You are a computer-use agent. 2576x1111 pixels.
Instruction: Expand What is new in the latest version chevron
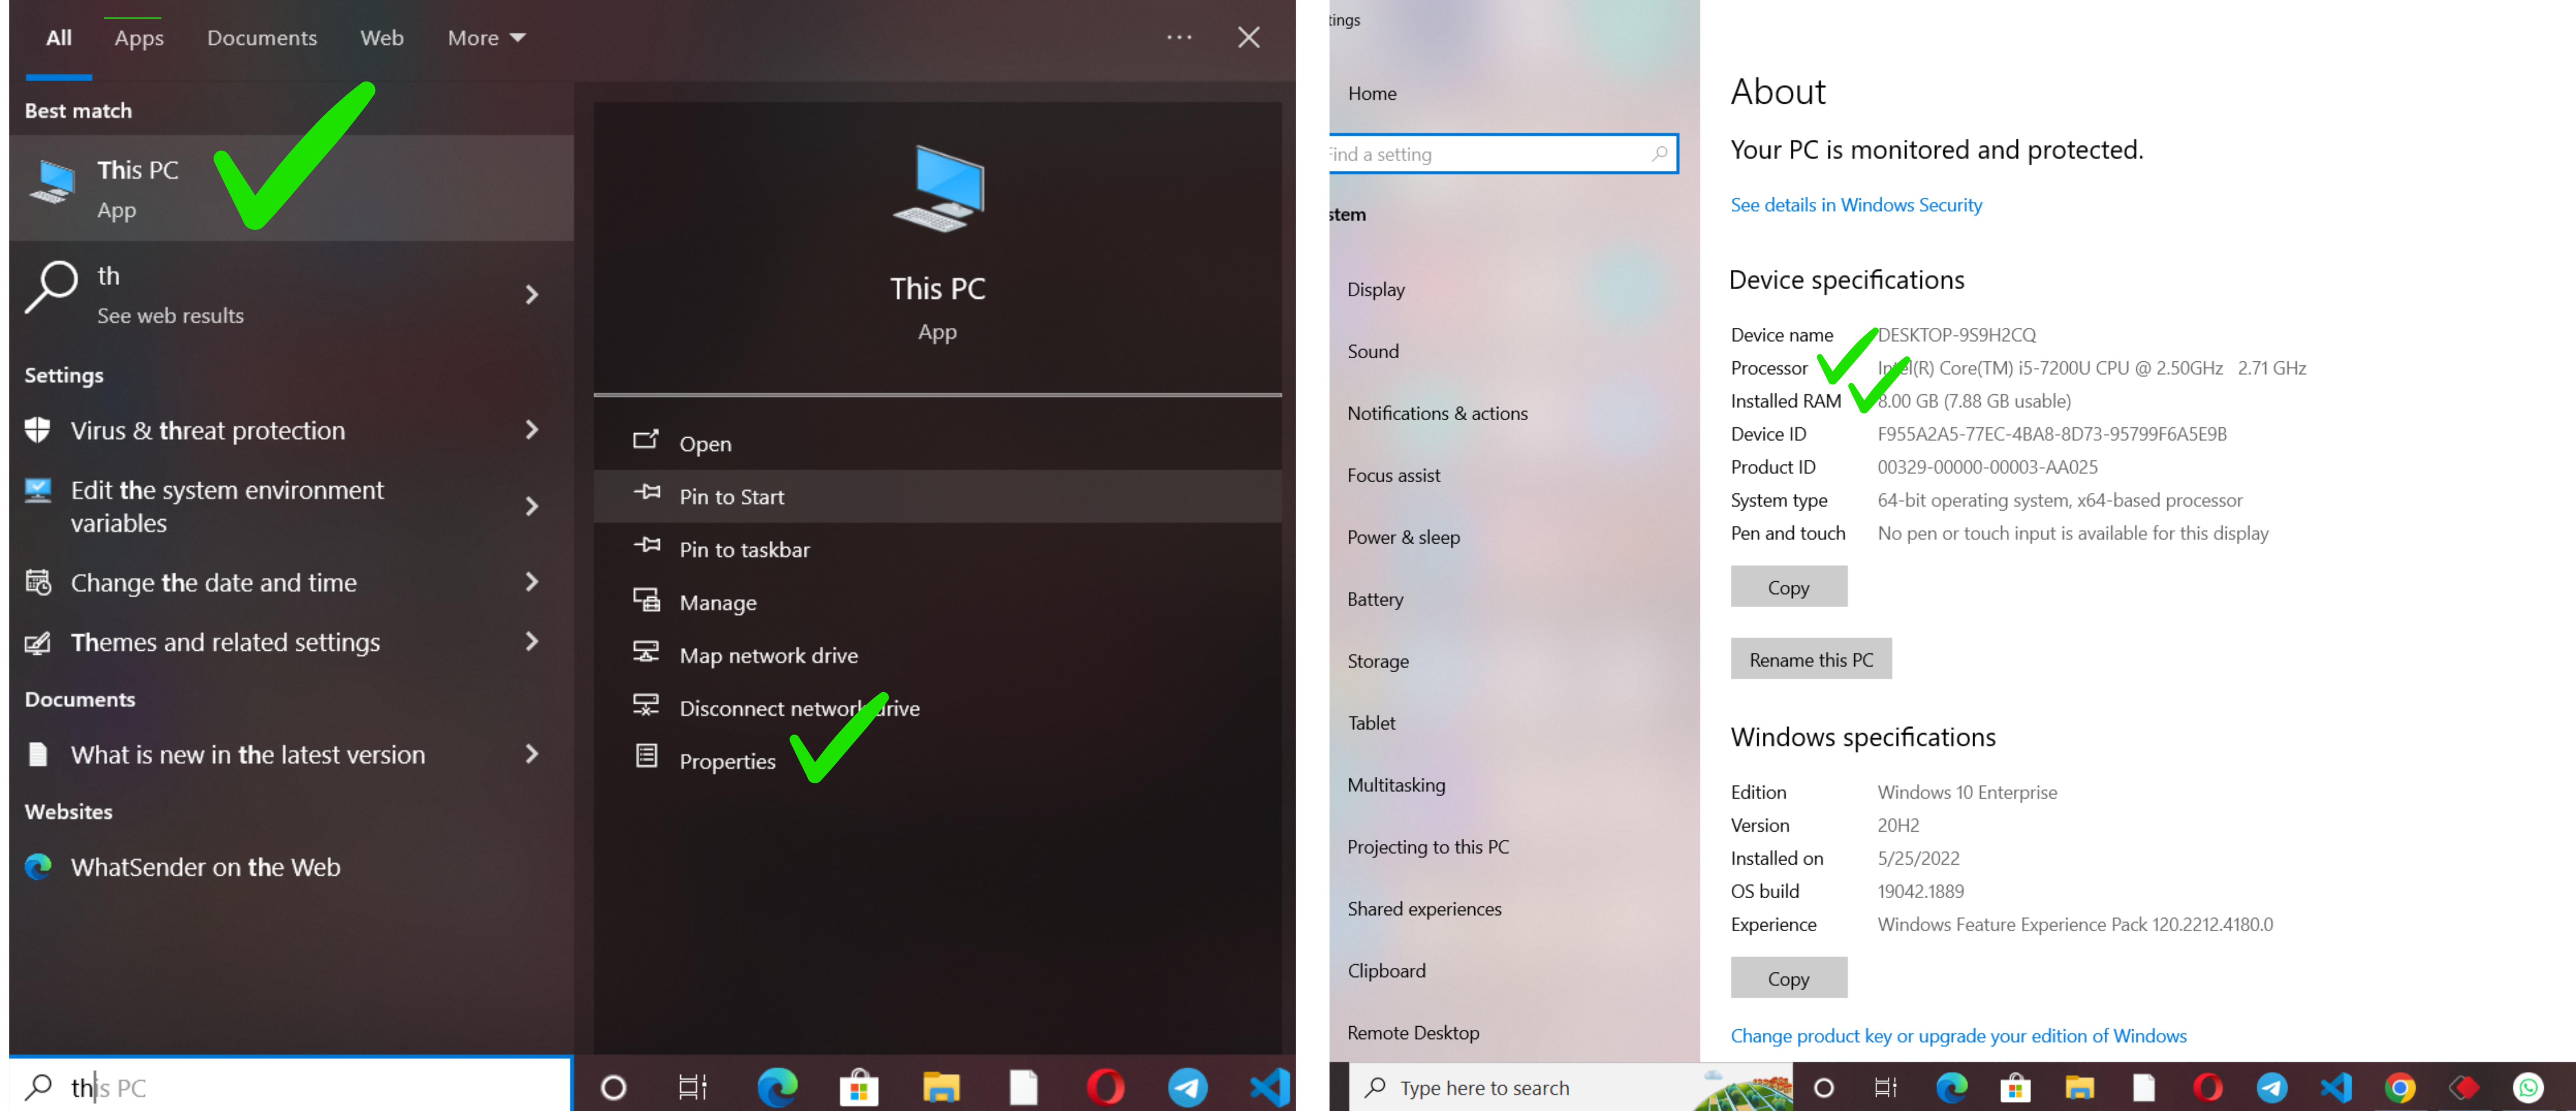(x=532, y=754)
